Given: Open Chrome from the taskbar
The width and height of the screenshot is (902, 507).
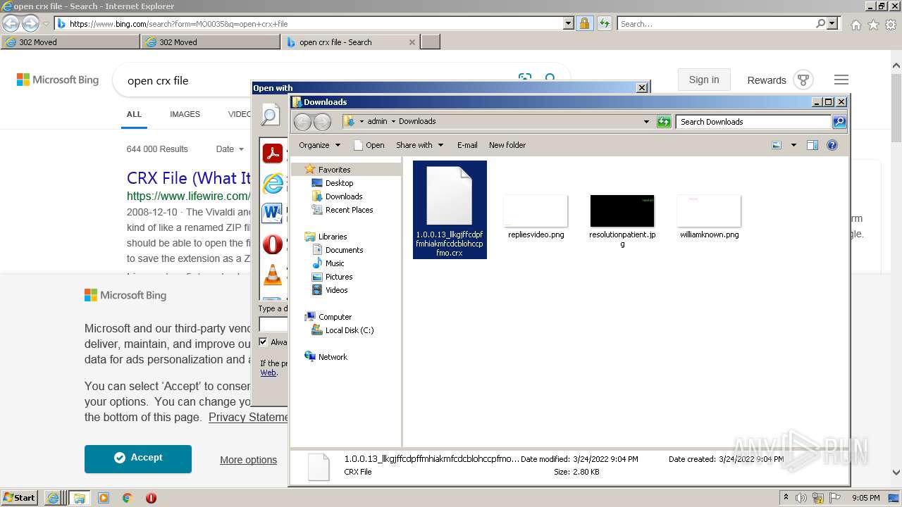Looking at the screenshot, I should coord(128,498).
